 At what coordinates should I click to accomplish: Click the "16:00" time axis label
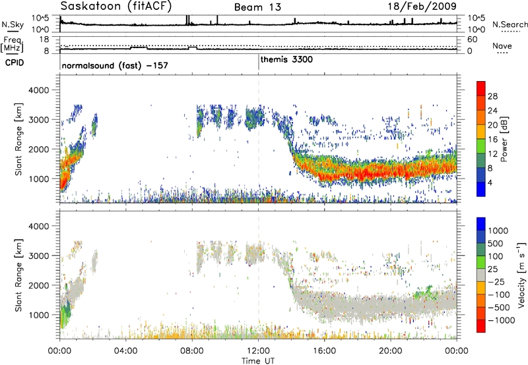point(324,351)
